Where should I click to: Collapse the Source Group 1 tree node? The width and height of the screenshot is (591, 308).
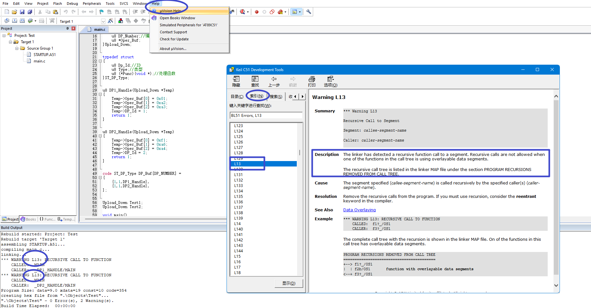point(17,48)
